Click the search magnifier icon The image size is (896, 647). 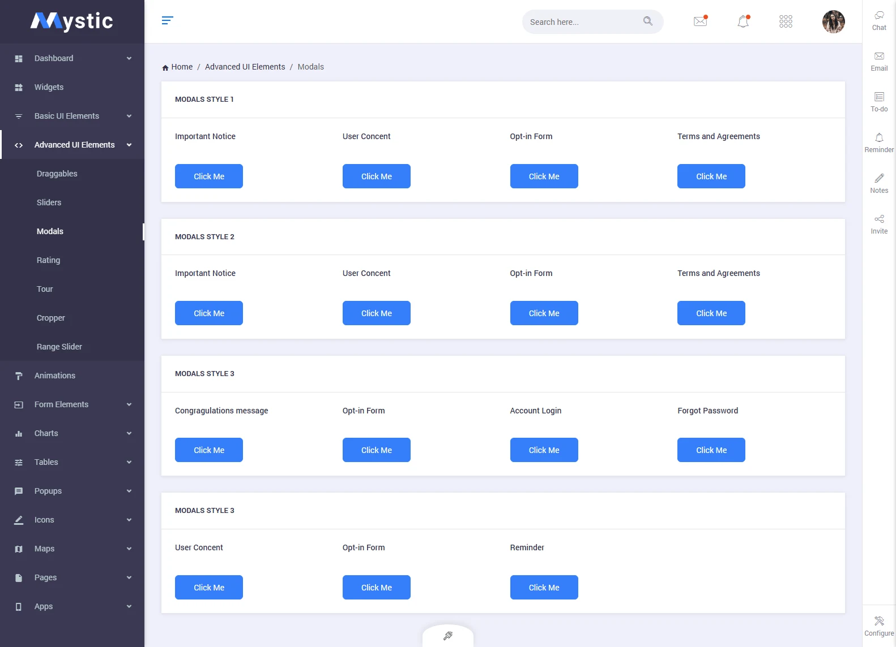point(648,21)
